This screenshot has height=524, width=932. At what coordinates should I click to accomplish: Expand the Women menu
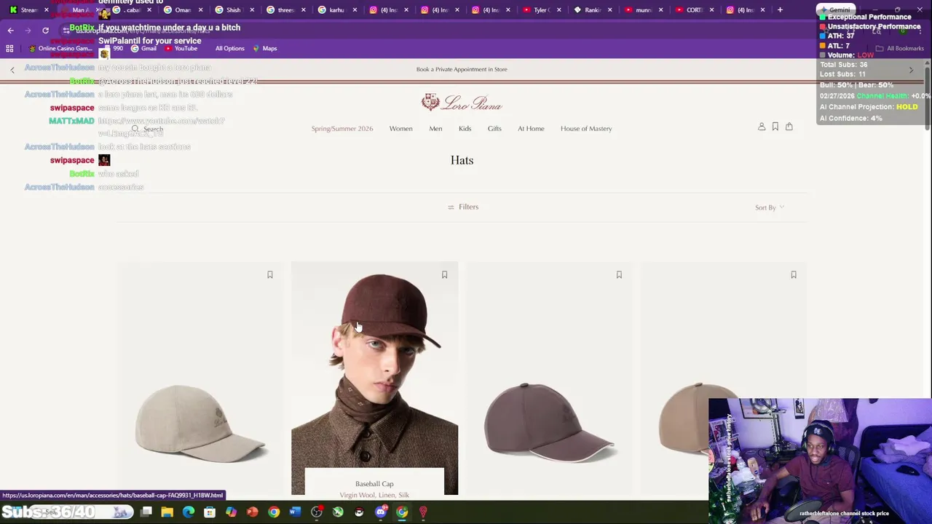[400, 129]
